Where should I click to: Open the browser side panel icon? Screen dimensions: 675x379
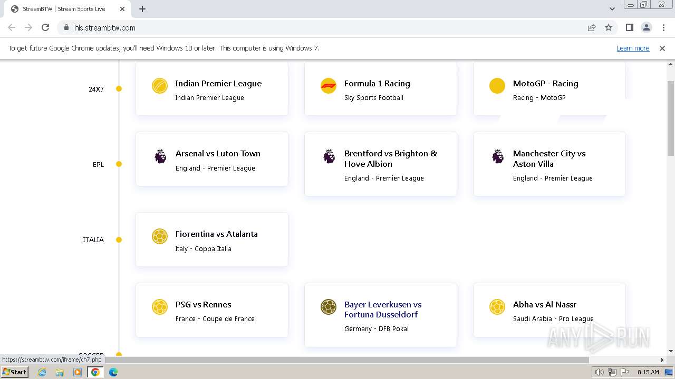tap(630, 27)
